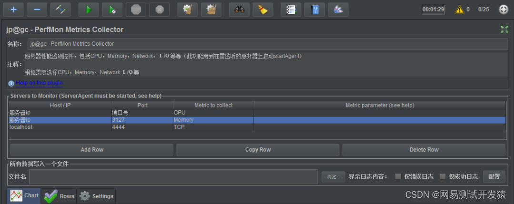Click the elapsed time 00:01:29 display
This screenshot has width=514, height=204.
pyautogui.click(x=433, y=10)
